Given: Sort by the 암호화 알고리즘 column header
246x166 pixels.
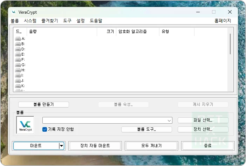Looking at the screenshot, I should (138, 32).
